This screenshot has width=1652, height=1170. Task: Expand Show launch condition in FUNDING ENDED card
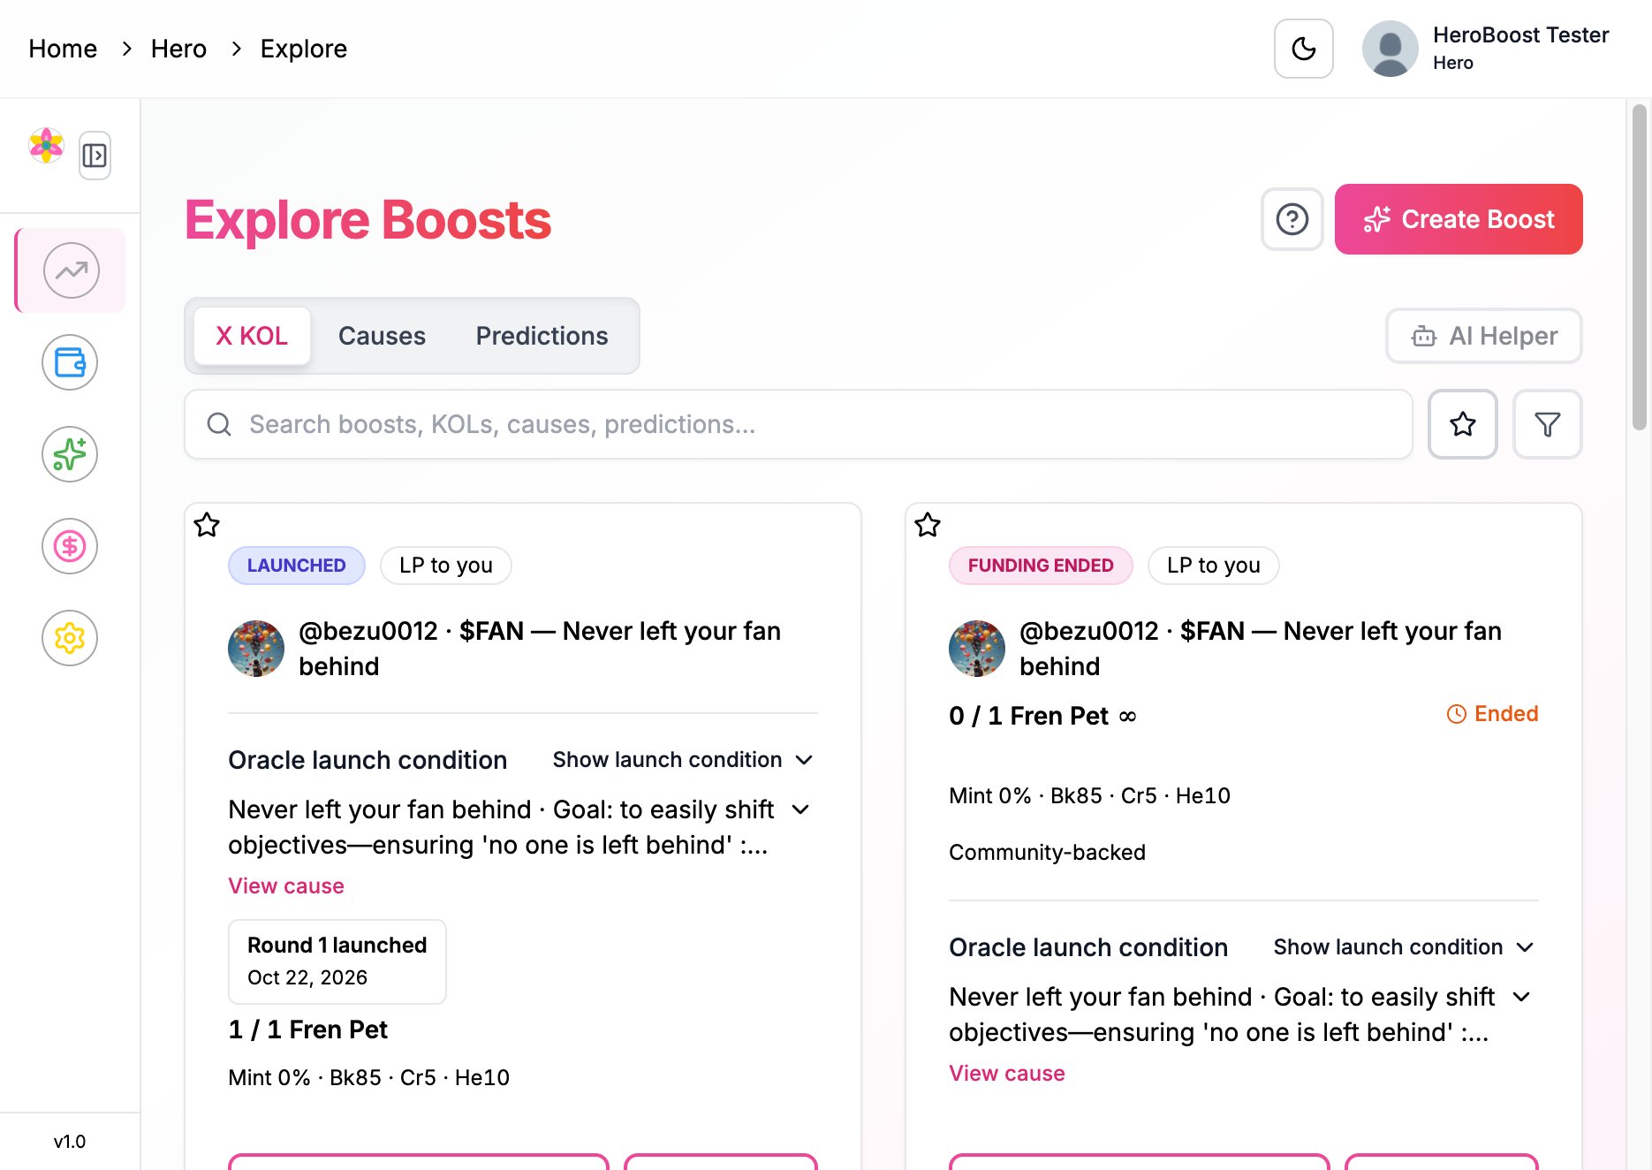[1404, 947]
